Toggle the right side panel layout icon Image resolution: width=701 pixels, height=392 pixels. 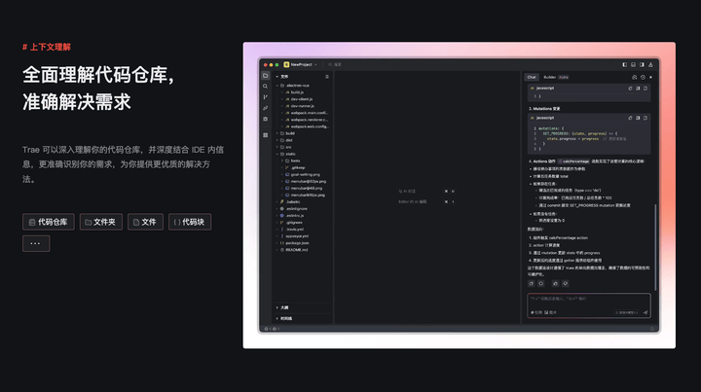pos(642,65)
